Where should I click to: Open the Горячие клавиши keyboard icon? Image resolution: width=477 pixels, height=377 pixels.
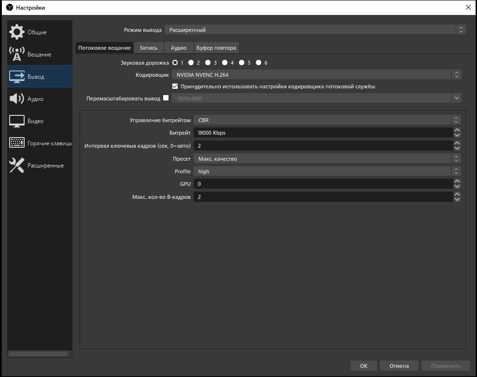(17, 143)
